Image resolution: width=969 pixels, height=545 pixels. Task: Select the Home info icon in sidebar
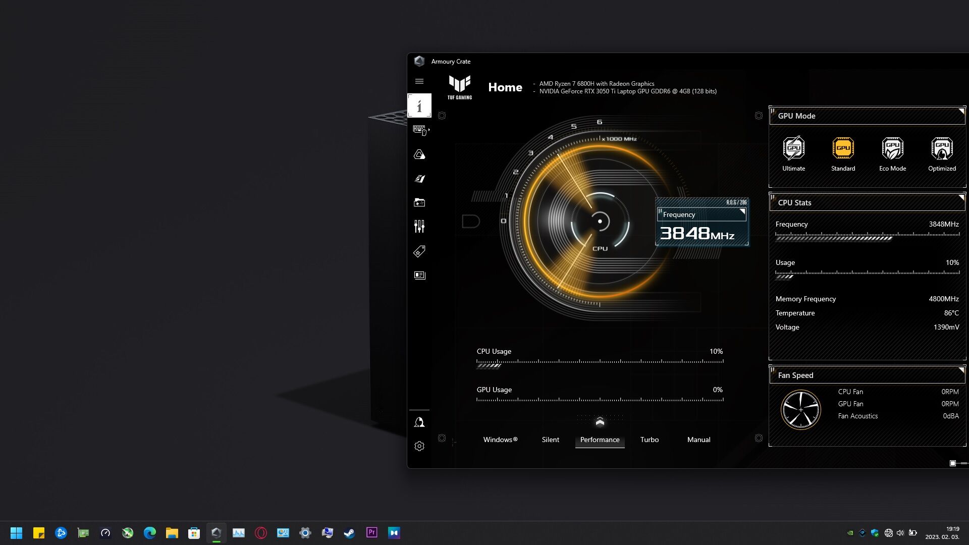pos(419,105)
